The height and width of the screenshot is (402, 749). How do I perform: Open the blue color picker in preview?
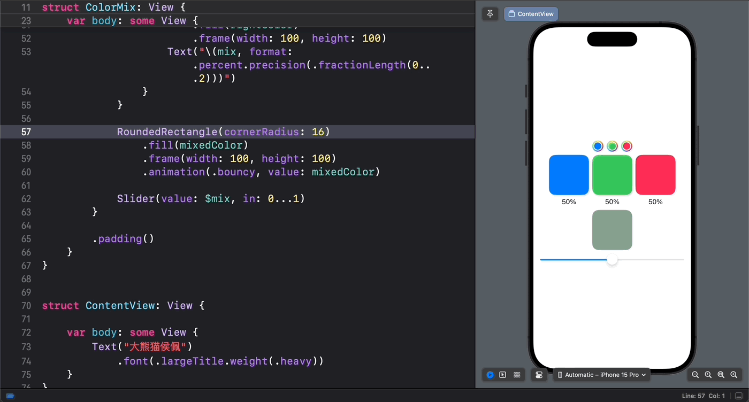coord(598,146)
